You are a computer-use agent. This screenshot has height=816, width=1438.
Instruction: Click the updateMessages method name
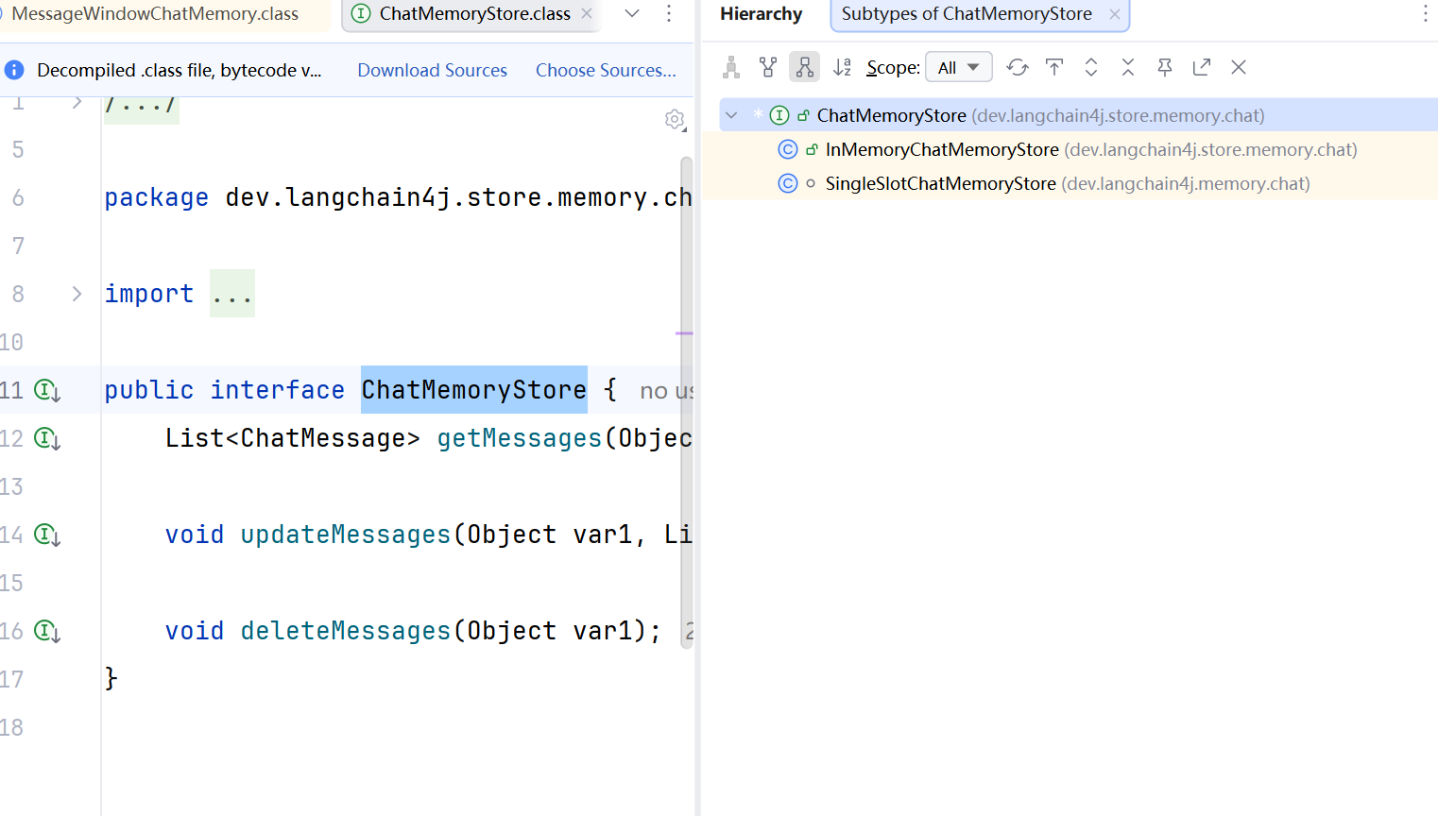pyautogui.click(x=346, y=535)
